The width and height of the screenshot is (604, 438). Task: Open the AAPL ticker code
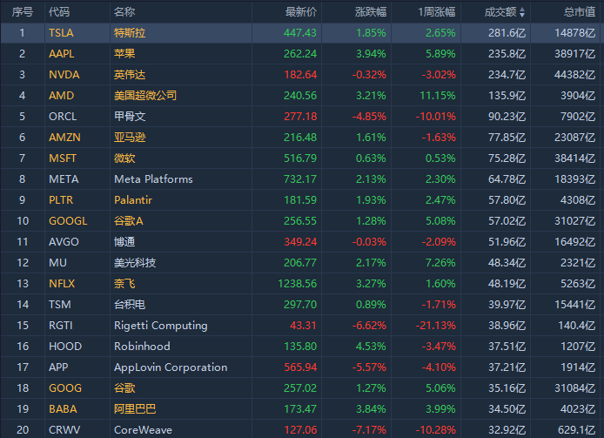[x=62, y=54]
